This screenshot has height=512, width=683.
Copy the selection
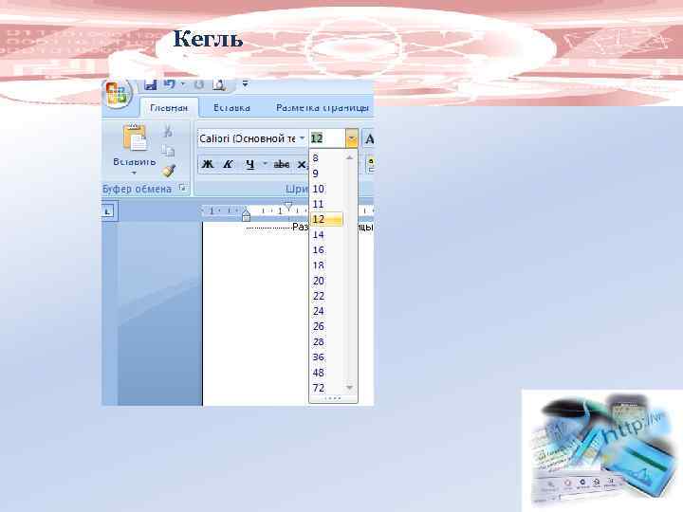(168, 151)
